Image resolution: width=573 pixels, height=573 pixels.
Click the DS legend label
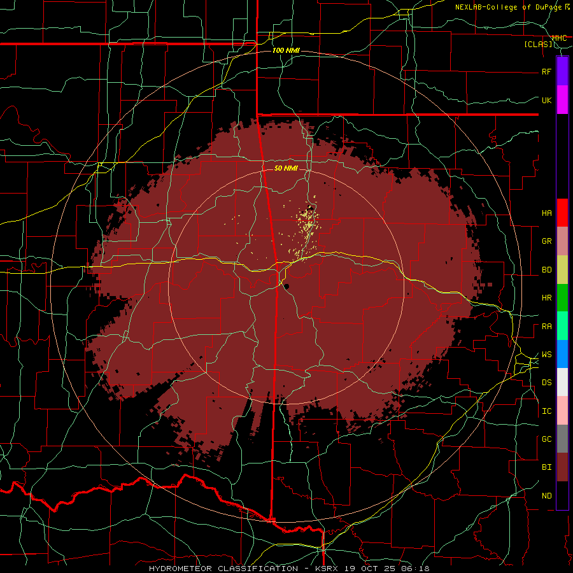click(547, 382)
